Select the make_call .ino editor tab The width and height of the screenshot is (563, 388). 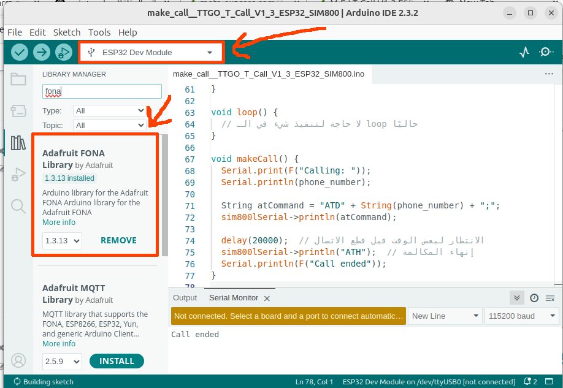[269, 74]
